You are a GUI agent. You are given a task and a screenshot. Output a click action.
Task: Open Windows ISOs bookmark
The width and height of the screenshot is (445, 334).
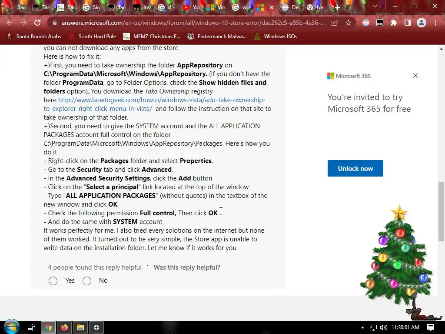pos(276,37)
